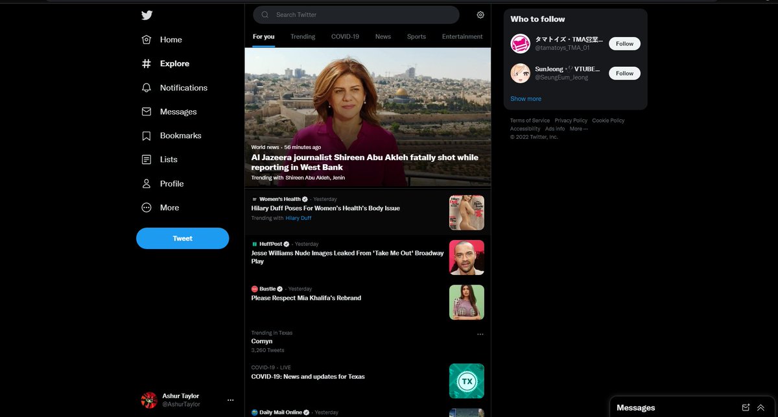Open the Cookie Policy link
This screenshot has height=417, width=778.
tap(608, 121)
